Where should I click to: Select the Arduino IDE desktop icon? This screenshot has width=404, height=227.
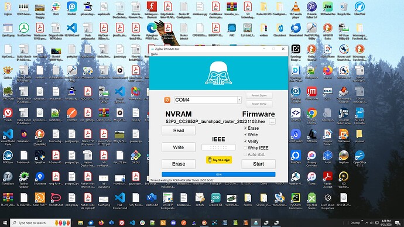coord(215,200)
